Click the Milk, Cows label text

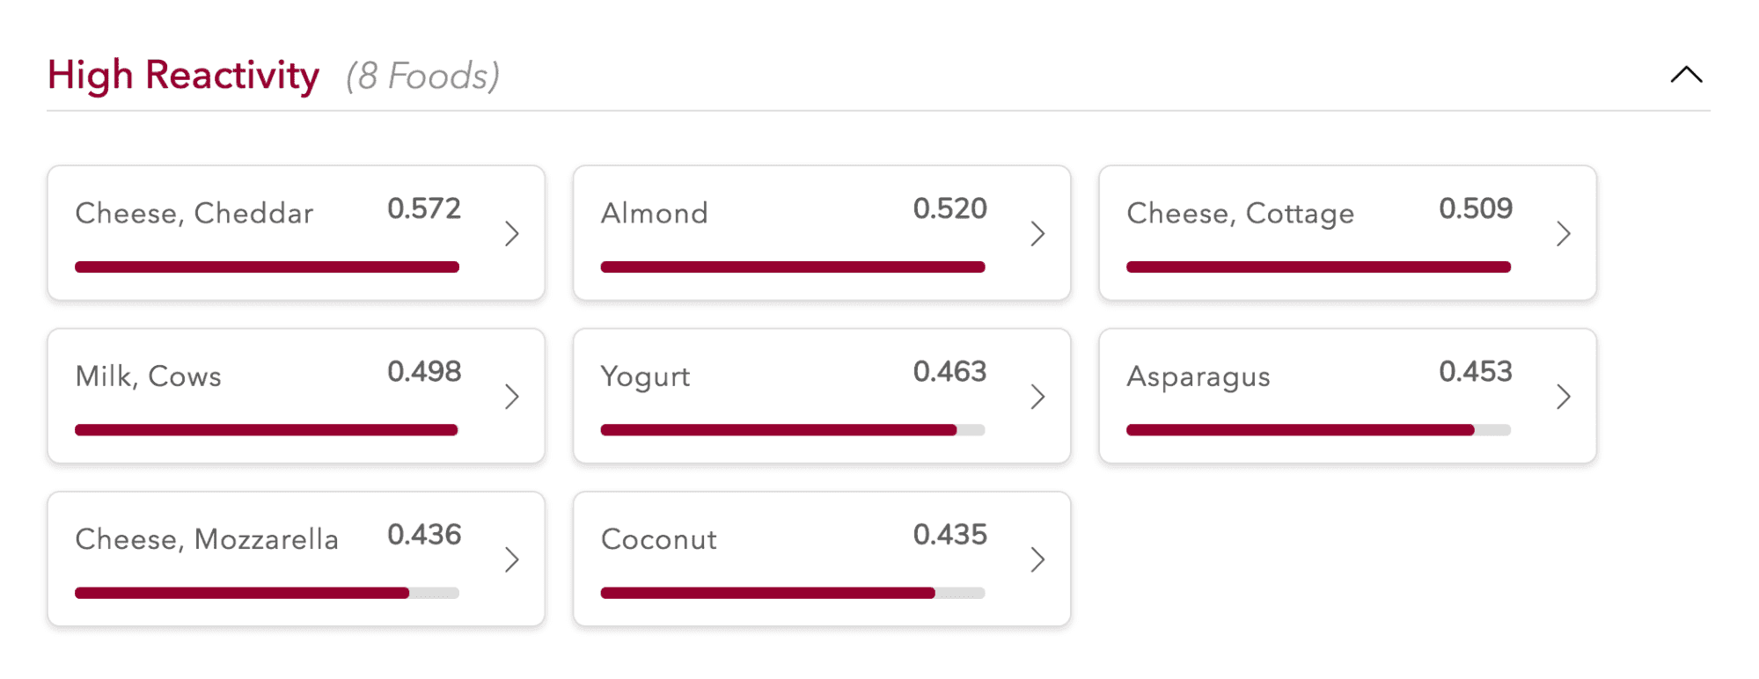148,376
